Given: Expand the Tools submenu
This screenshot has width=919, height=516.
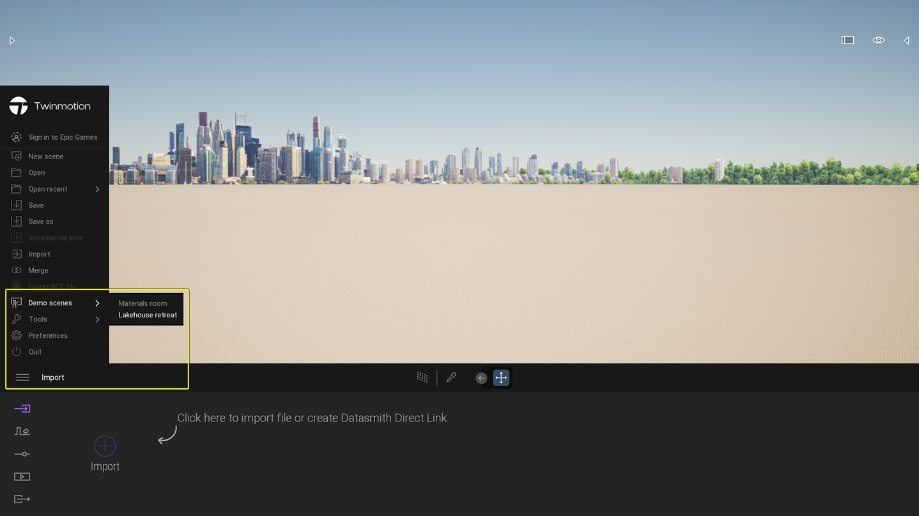Looking at the screenshot, I should click(x=38, y=319).
